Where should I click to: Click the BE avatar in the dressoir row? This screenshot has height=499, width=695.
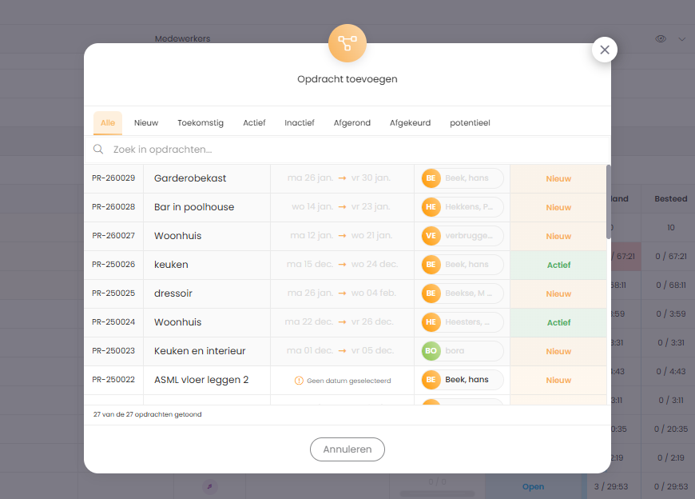tap(431, 293)
